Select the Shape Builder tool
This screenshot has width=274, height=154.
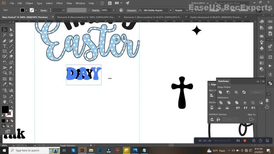click(x=5, y=73)
